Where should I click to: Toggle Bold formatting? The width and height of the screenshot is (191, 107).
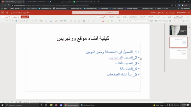tap(120, 21)
